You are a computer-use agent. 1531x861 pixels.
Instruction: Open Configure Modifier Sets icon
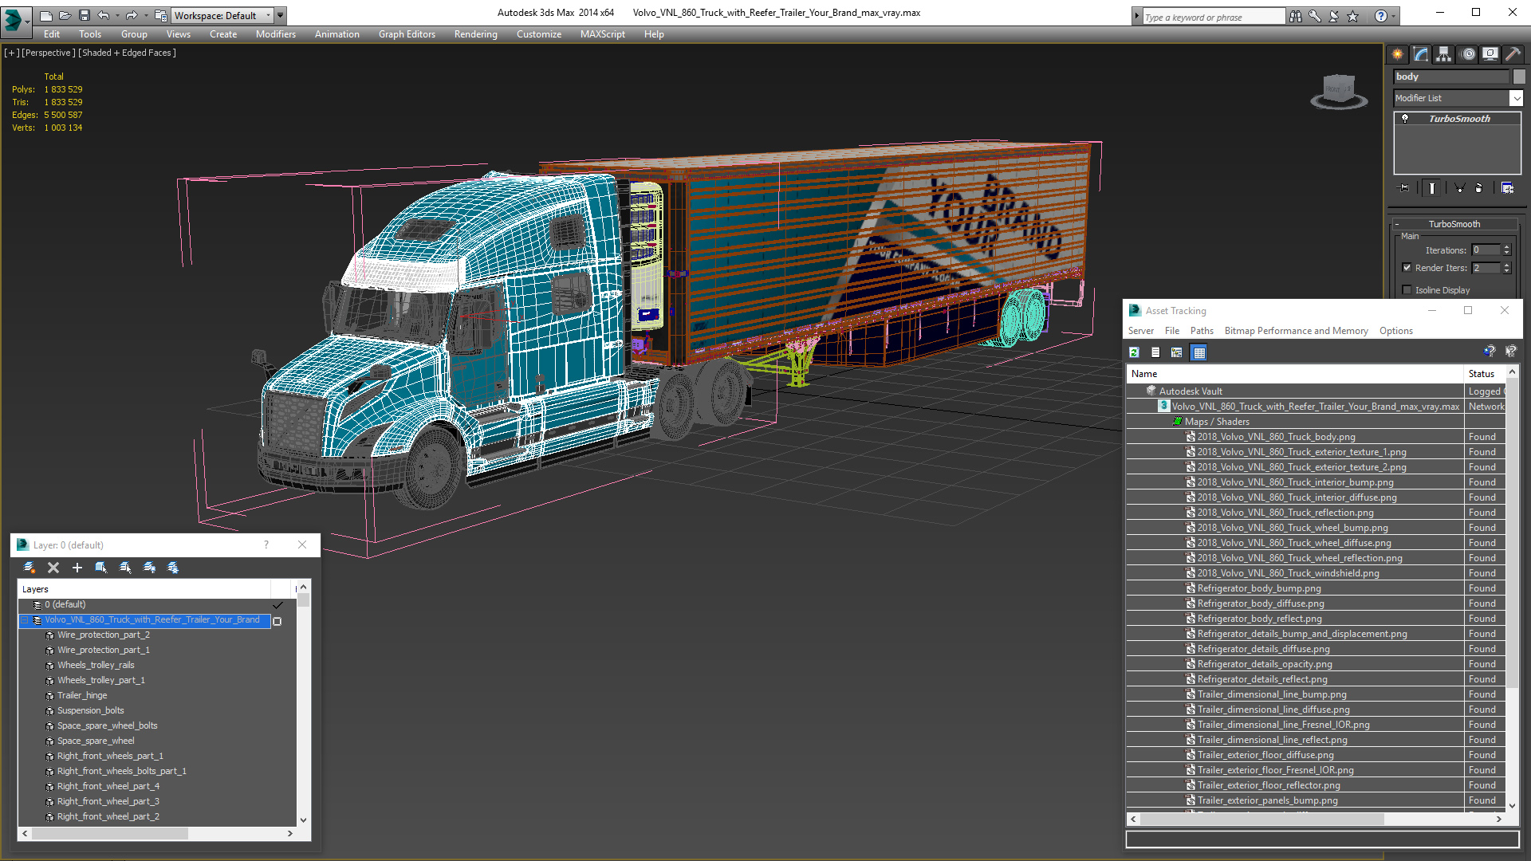coord(1507,188)
